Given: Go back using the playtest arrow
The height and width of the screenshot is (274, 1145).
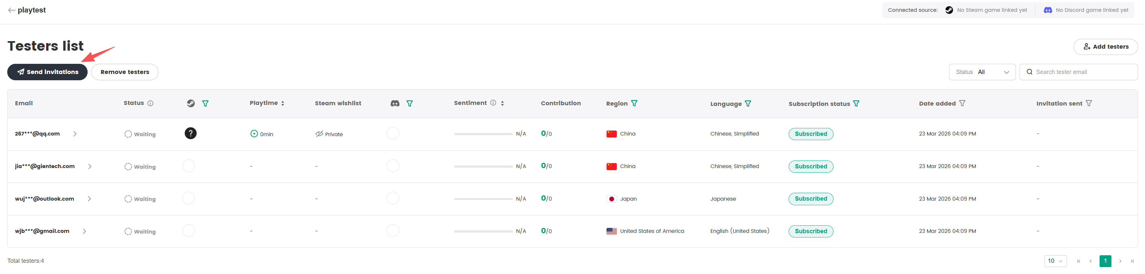Looking at the screenshot, I should [x=12, y=10].
